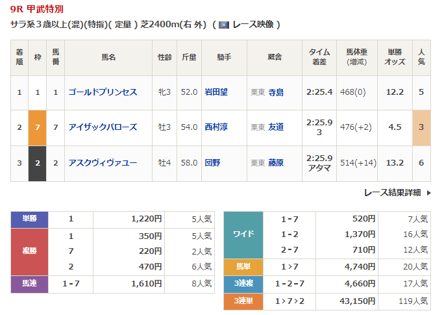The width and height of the screenshot is (444, 315).
Task: Open the レース映像 race video link
Action: point(254,25)
